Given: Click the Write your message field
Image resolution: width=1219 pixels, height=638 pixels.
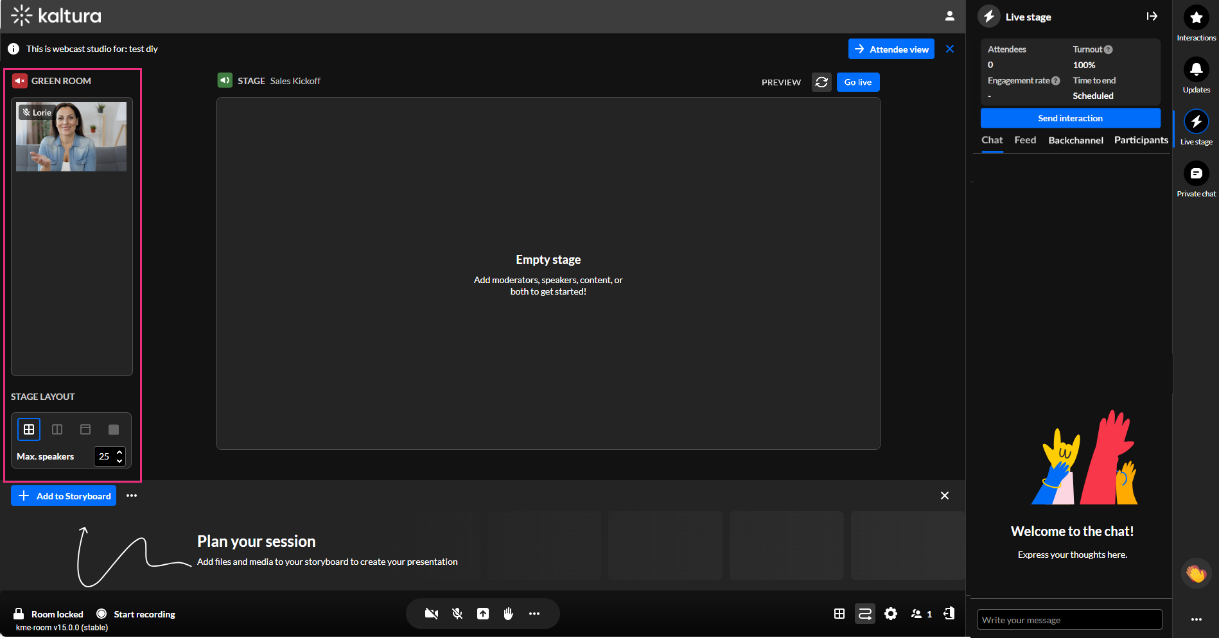Looking at the screenshot, I should click(1070, 619).
